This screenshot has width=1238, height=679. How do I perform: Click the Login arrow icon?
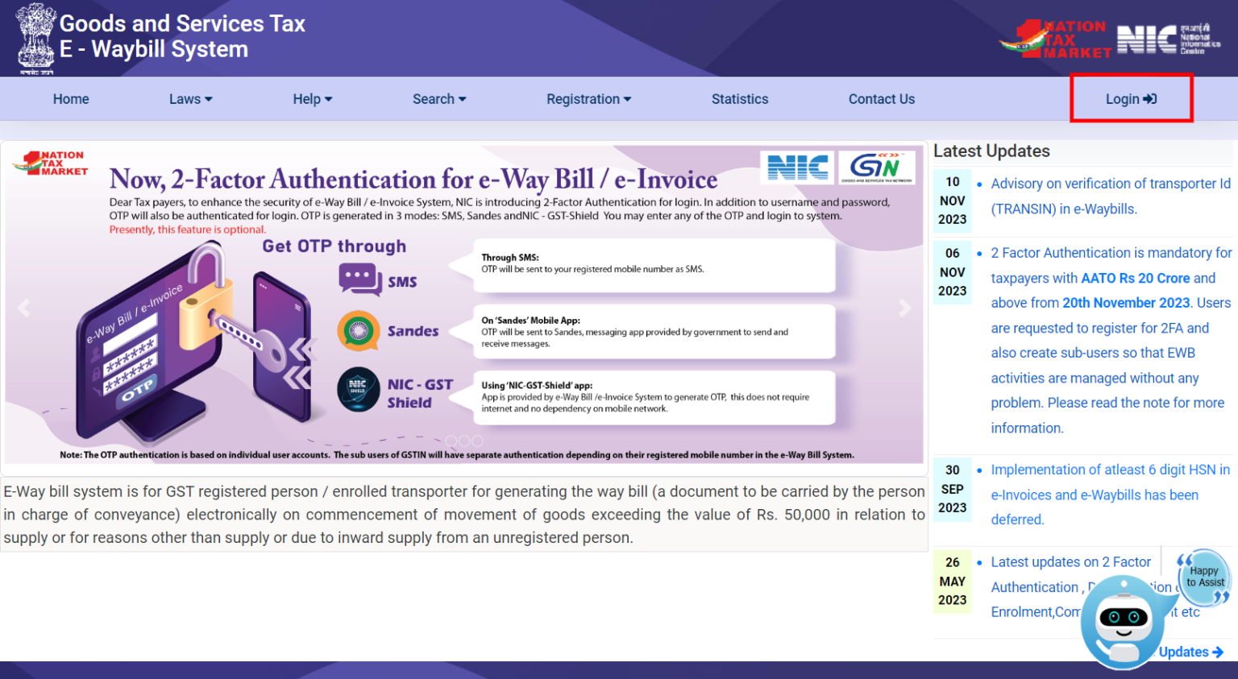[1150, 98]
